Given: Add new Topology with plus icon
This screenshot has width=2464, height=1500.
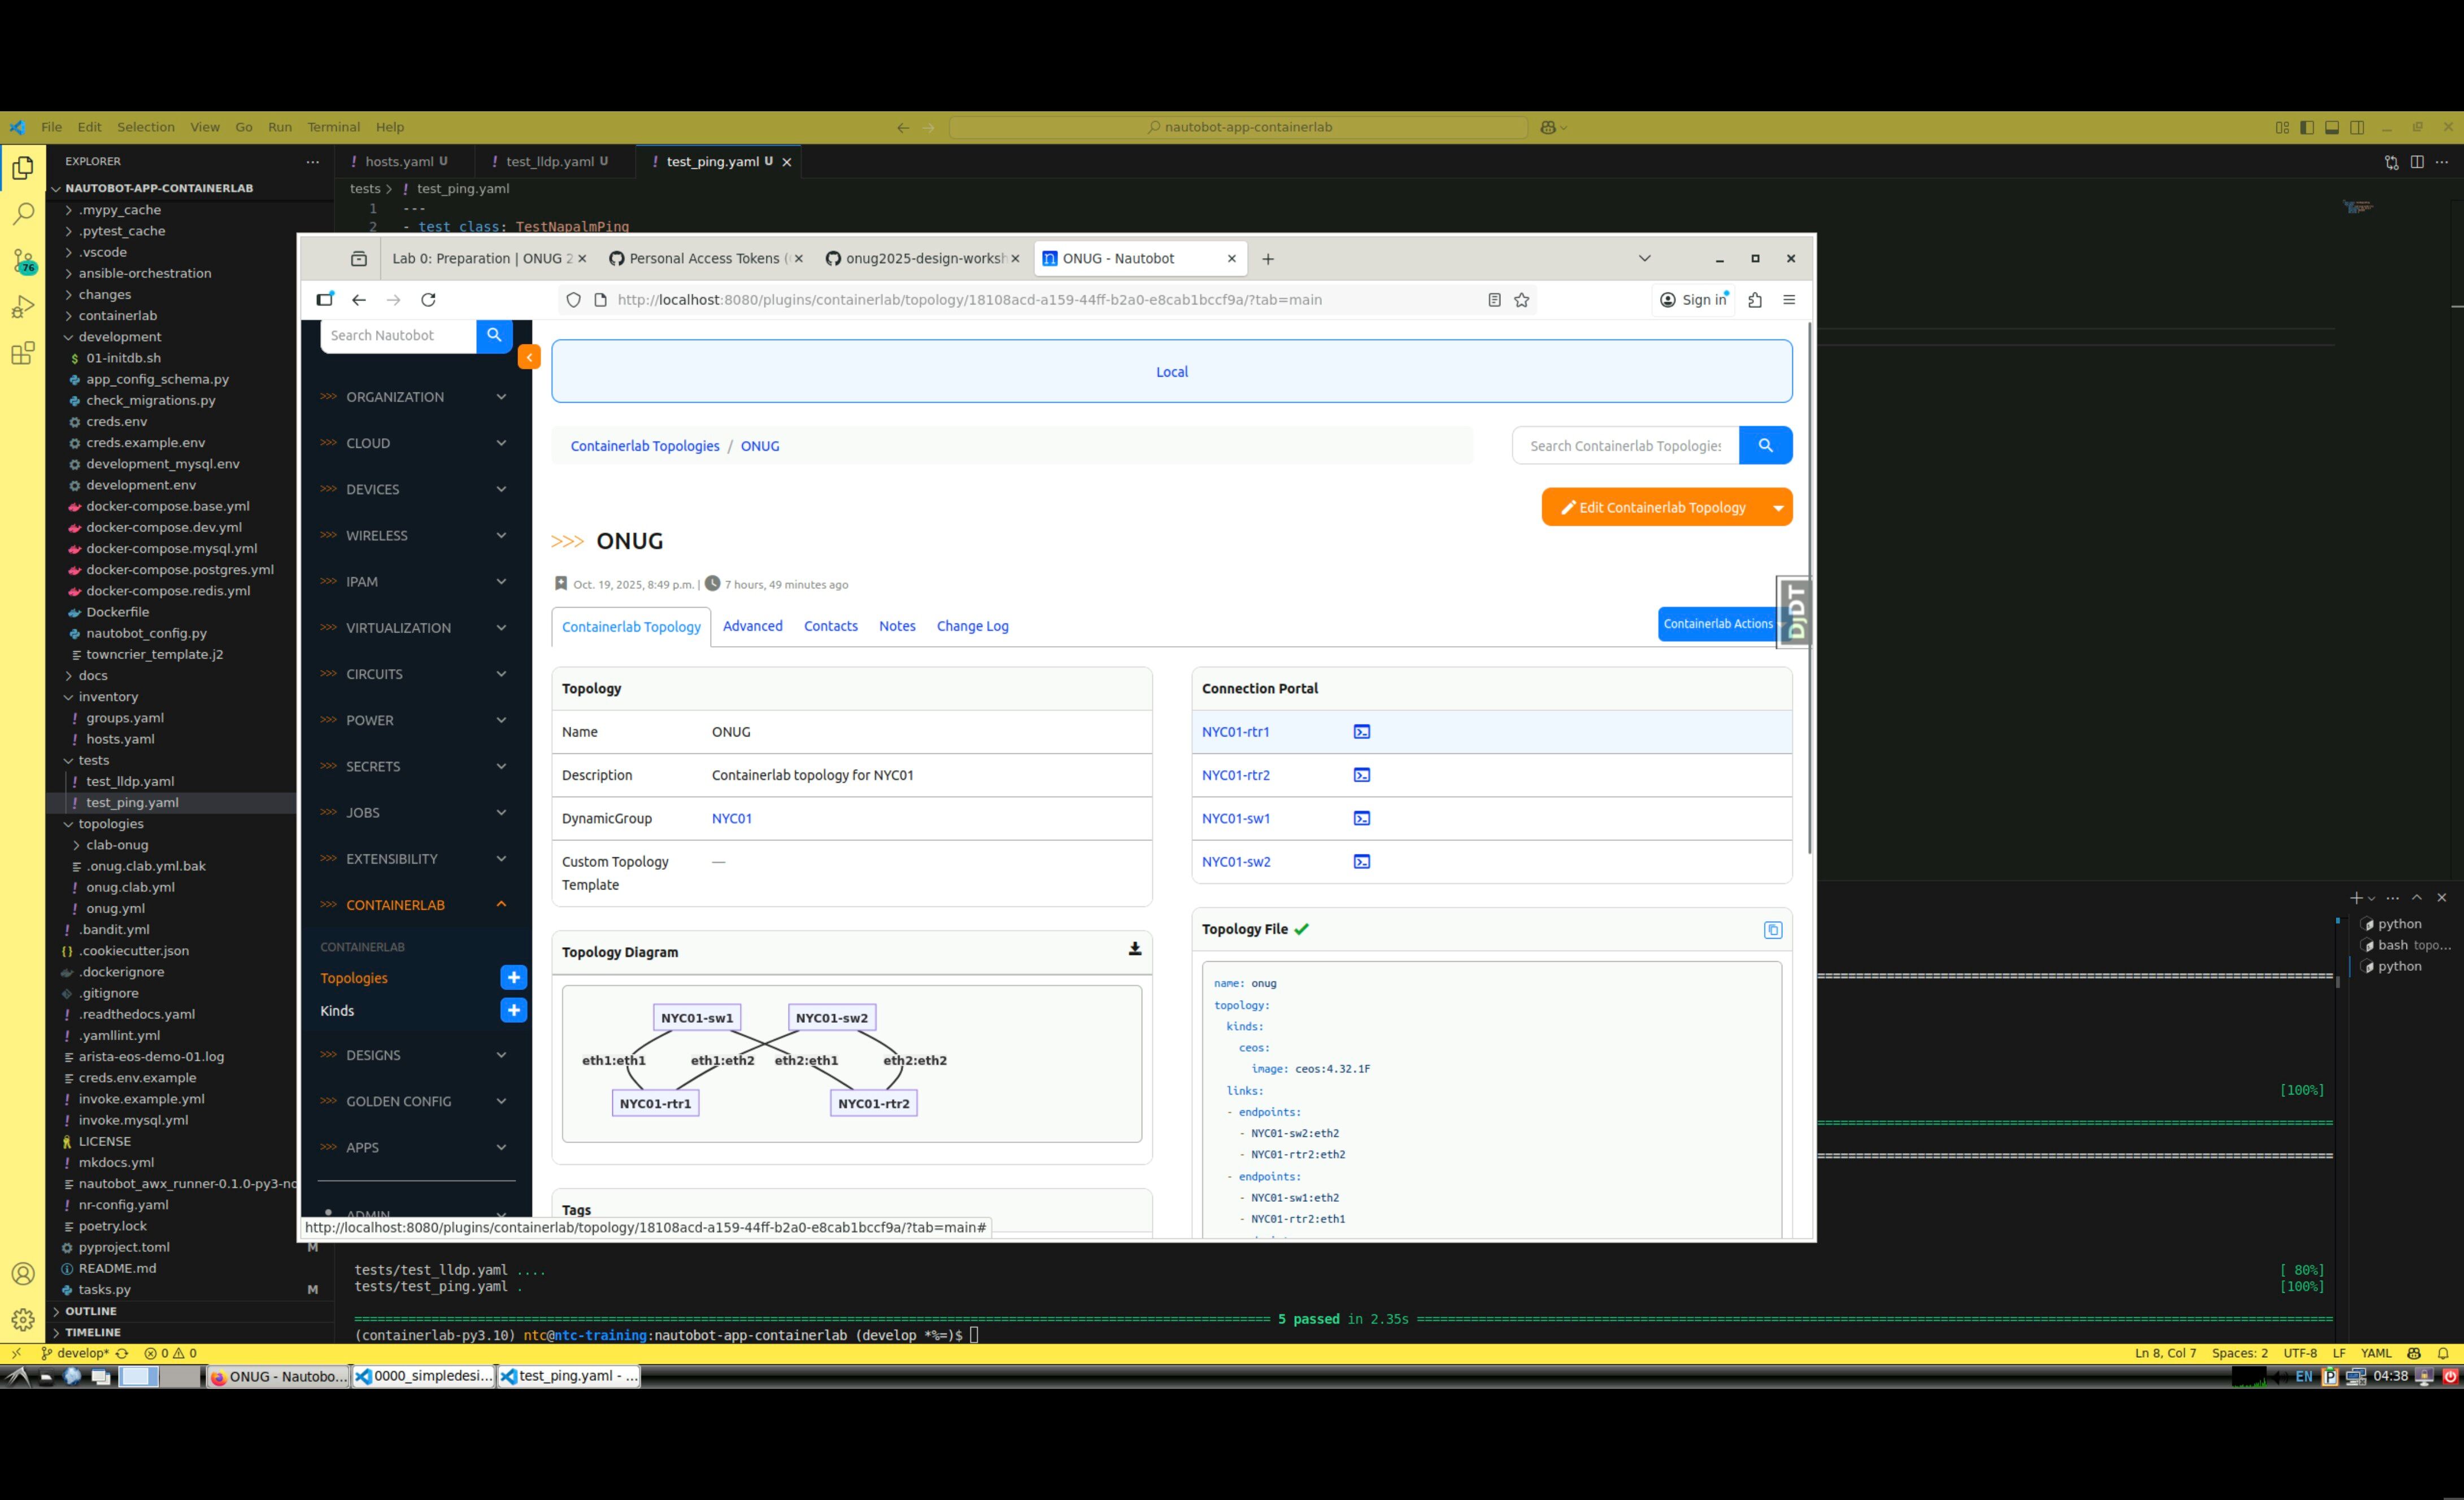Looking at the screenshot, I should pyautogui.click(x=513, y=978).
